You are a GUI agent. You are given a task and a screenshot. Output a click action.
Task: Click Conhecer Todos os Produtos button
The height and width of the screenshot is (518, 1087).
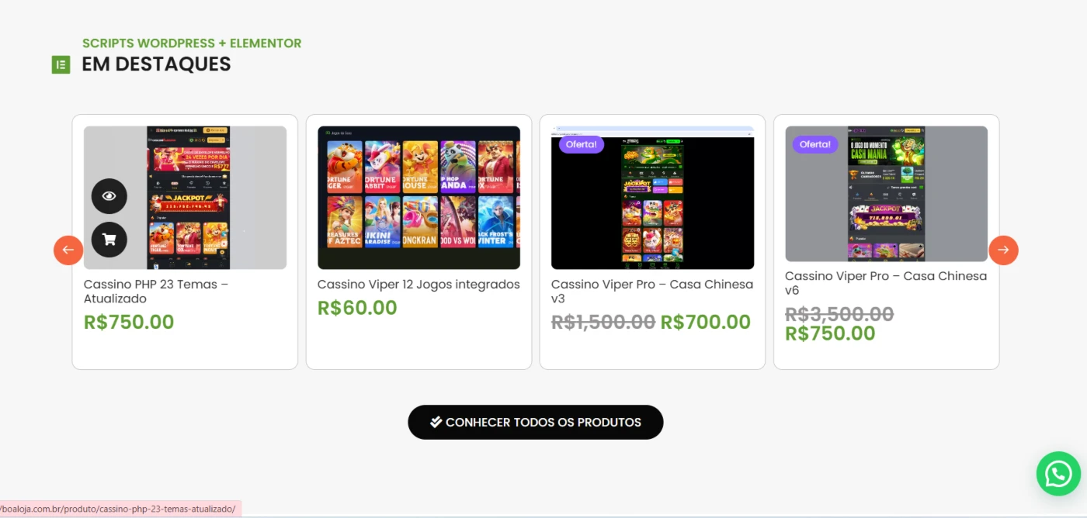click(x=536, y=423)
